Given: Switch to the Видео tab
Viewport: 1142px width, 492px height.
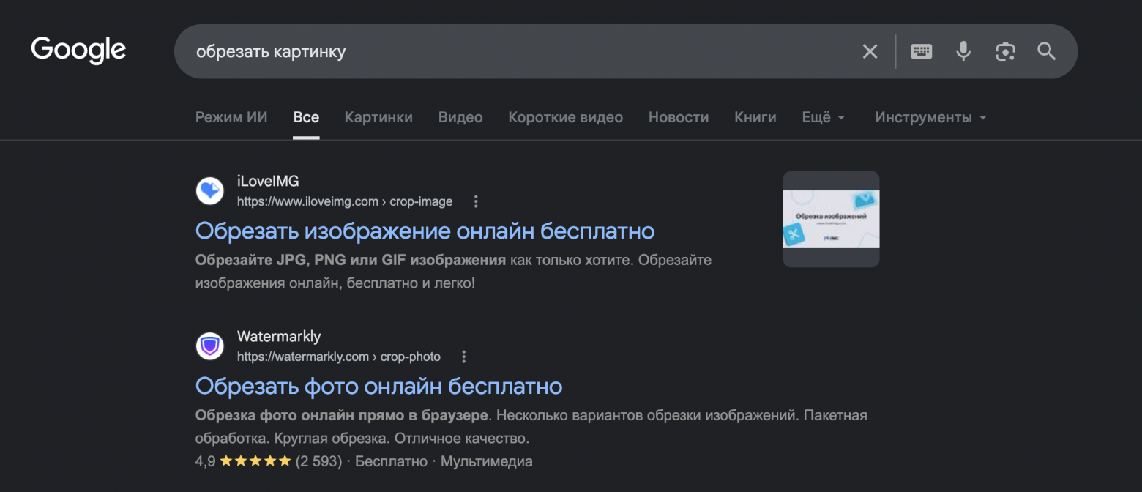Looking at the screenshot, I should coord(460,117).
